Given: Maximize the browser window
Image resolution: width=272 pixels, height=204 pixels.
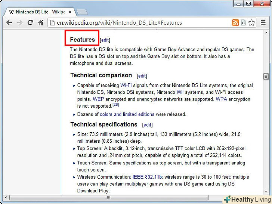Looking at the screenshot, I should 248,4.
